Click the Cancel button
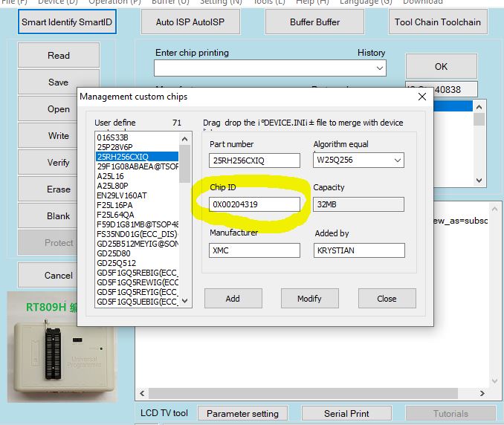Image resolution: width=504 pixels, height=425 pixels. [48, 276]
